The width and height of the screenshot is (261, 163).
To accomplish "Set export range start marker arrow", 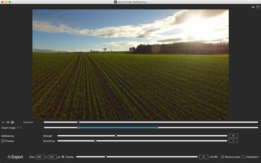I will coord(18,128).
